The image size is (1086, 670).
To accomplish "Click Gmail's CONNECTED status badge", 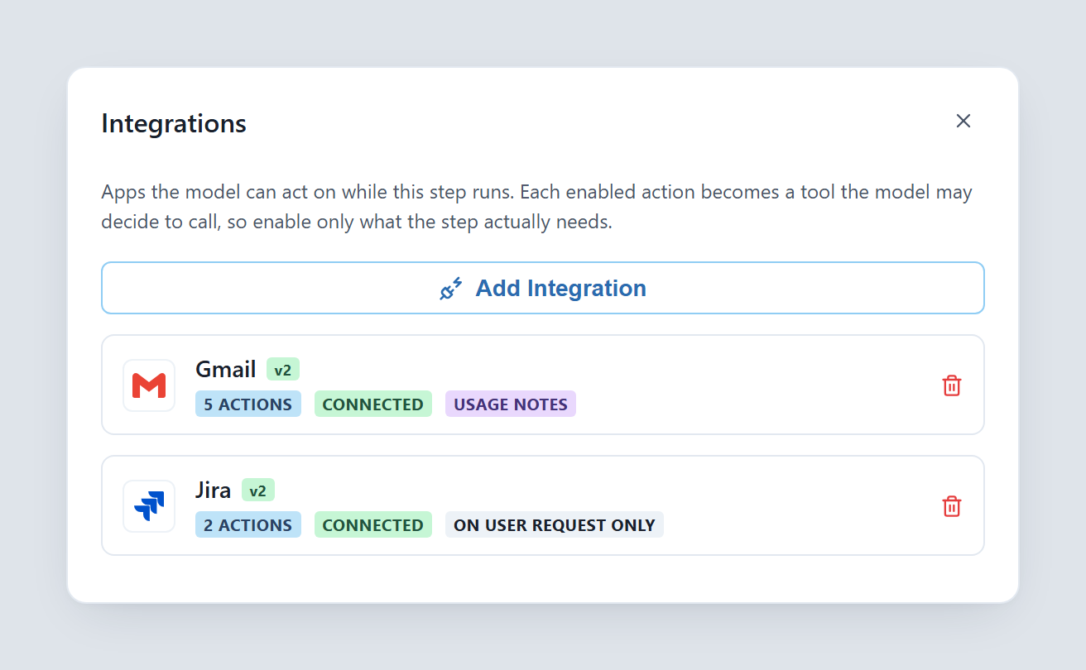I will point(373,404).
